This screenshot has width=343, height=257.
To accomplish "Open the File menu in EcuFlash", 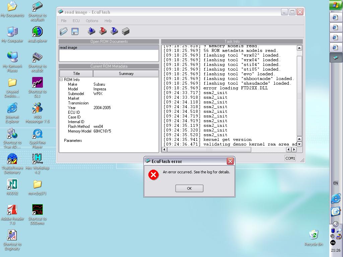I will click(x=64, y=21).
